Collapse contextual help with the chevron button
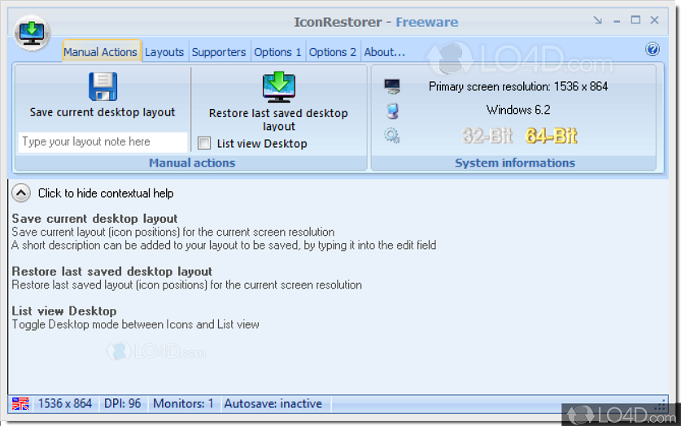Viewport: 681px width, 426px height. 21,193
